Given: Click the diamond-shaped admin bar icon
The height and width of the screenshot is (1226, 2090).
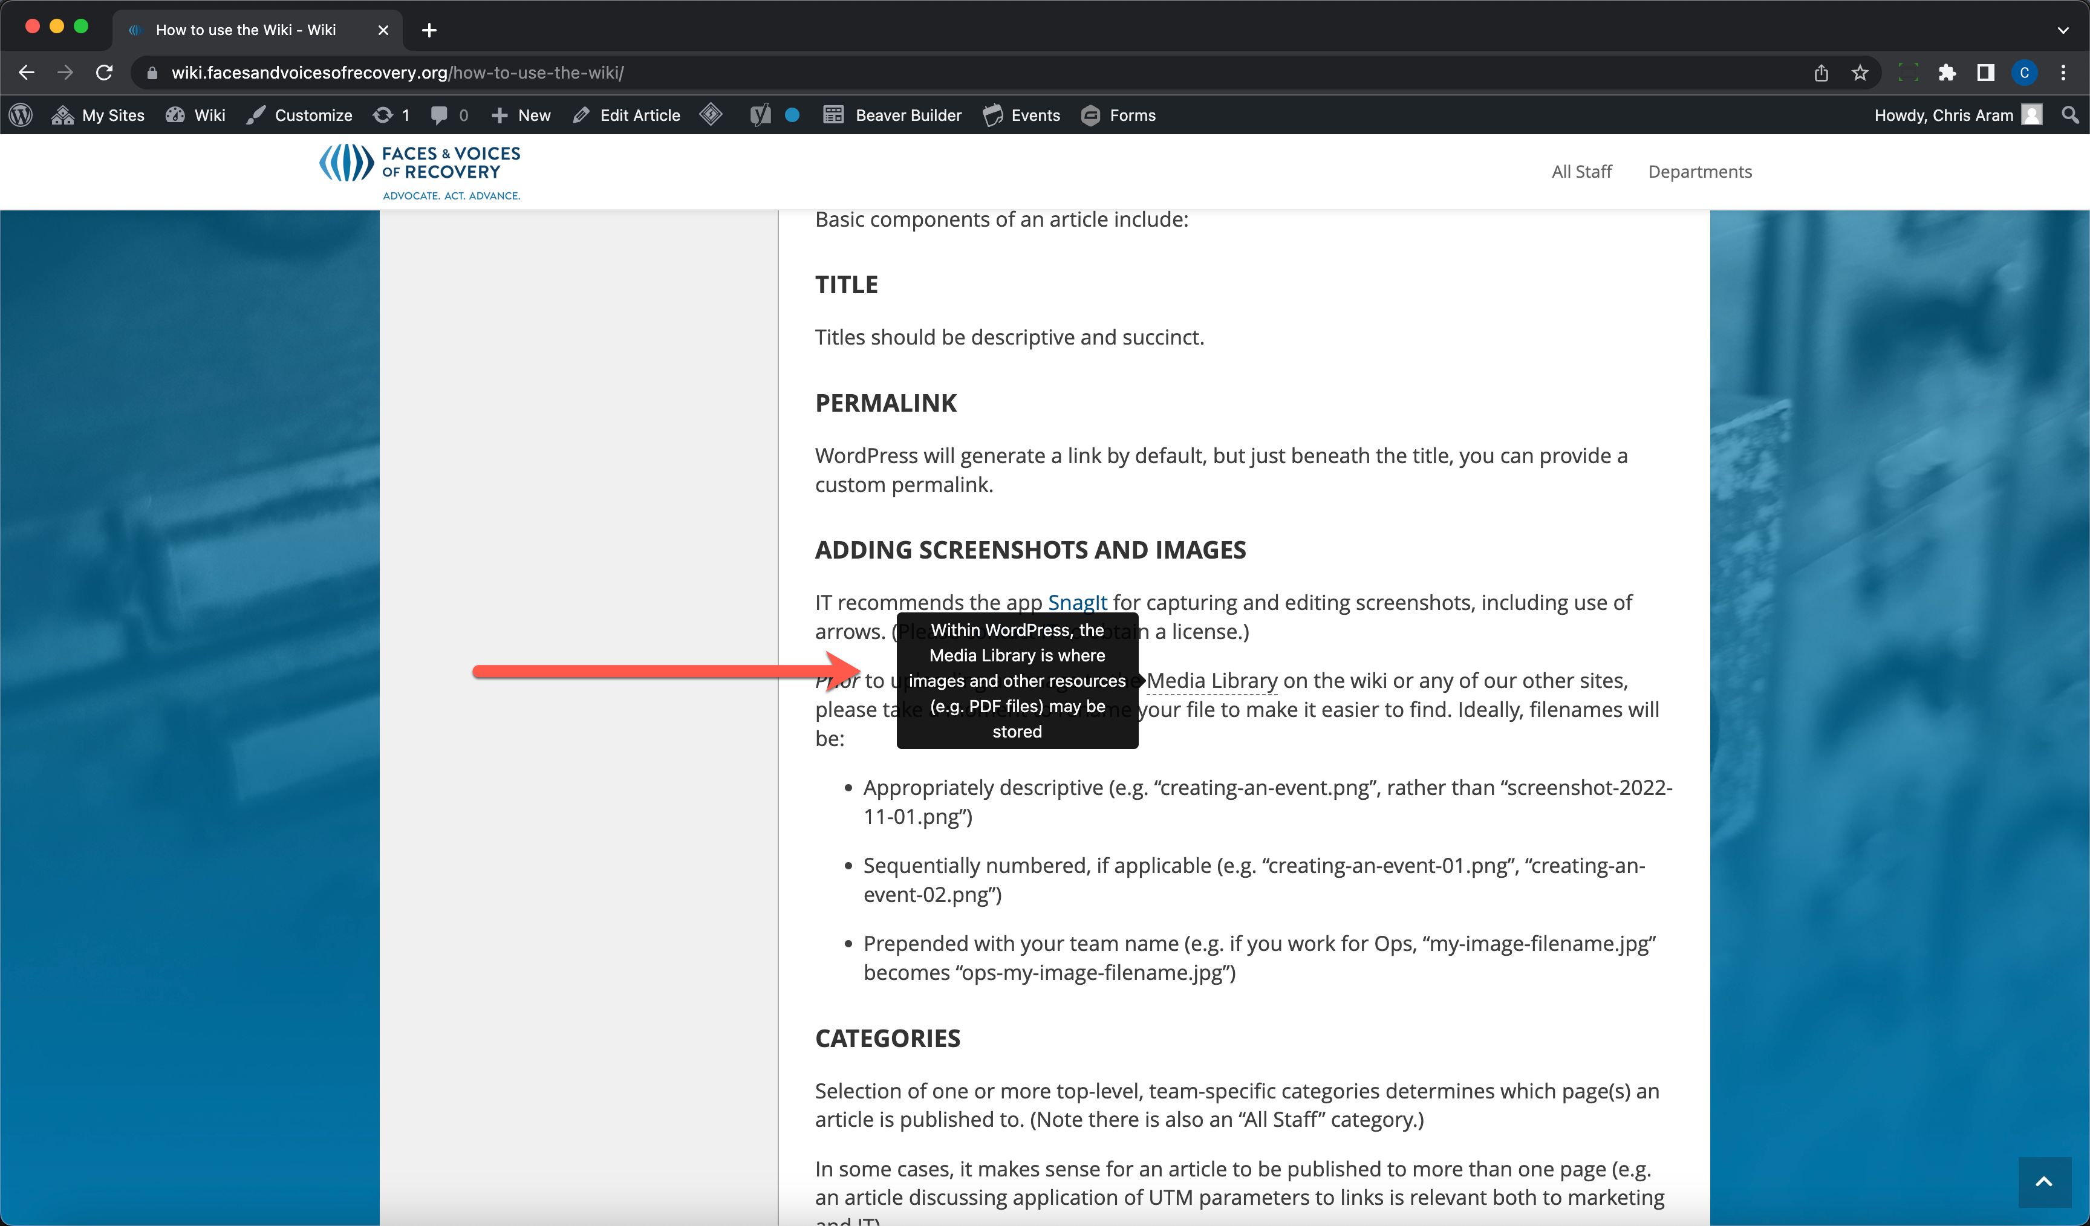Looking at the screenshot, I should (711, 114).
